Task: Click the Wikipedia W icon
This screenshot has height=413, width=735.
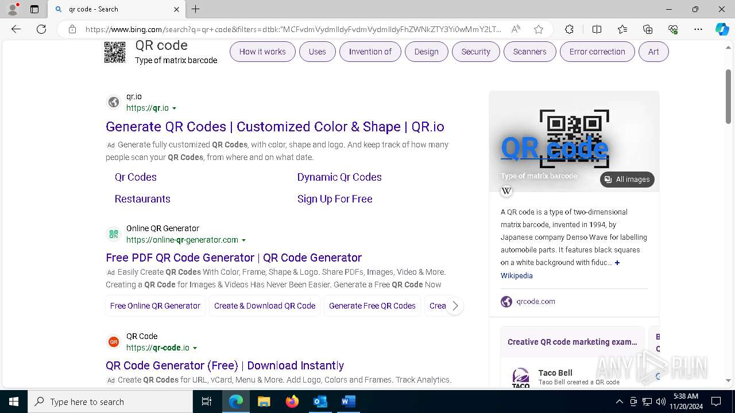Action: (506, 191)
